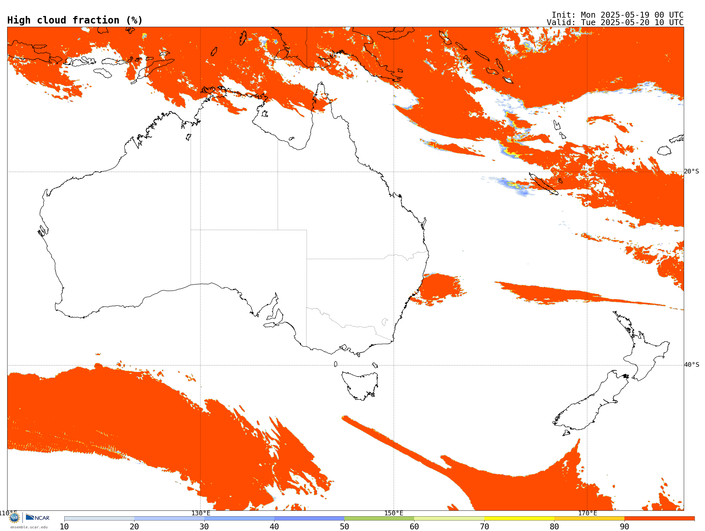Click the NCAR logo
705x531 pixels.
38,517
